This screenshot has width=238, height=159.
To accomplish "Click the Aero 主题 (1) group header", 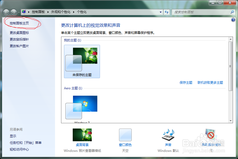I will click(73, 88).
